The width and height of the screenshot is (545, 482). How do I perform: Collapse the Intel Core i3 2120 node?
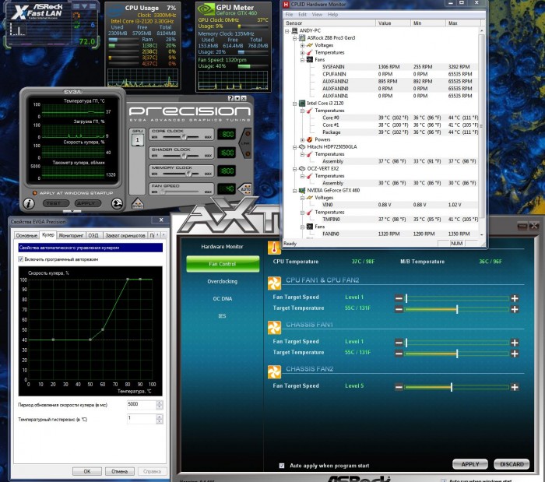295,104
